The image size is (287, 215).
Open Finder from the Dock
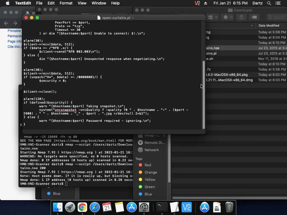(x=58, y=207)
